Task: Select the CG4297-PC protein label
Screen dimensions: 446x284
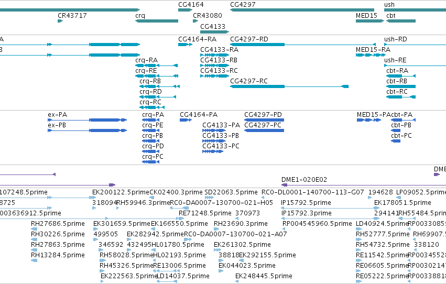Action: pyautogui.click(x=263, y=125)
